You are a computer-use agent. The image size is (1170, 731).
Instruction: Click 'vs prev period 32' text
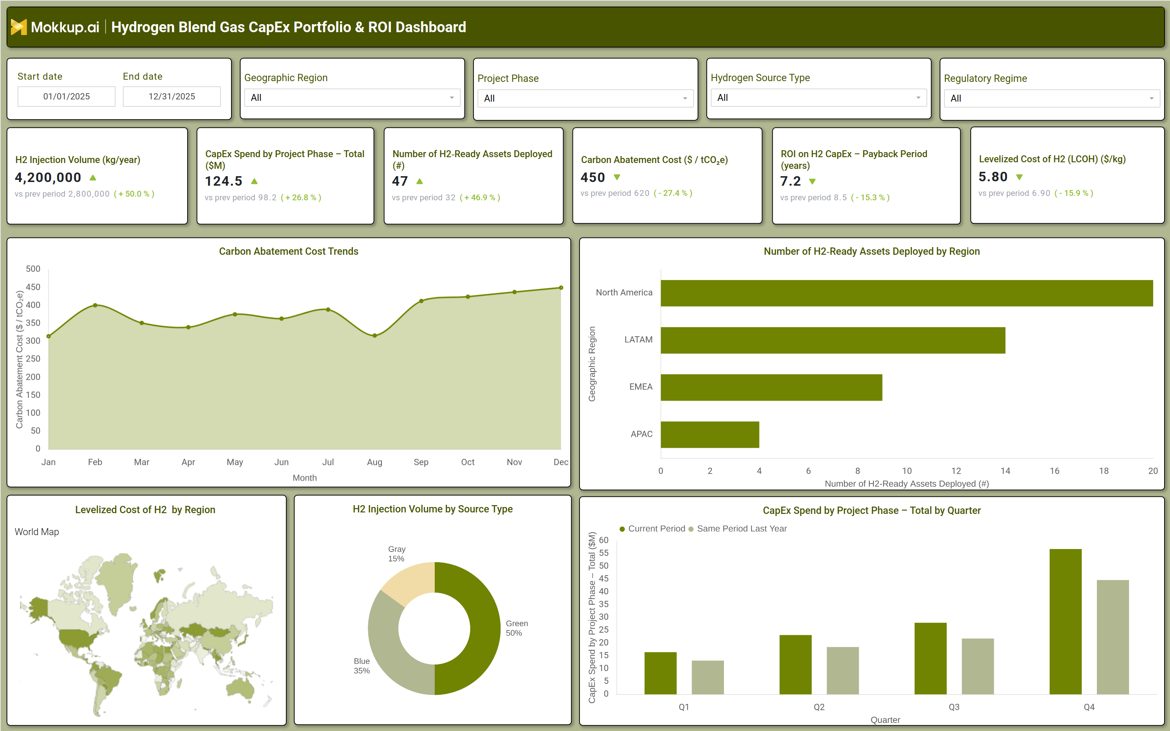coord(423,198)
